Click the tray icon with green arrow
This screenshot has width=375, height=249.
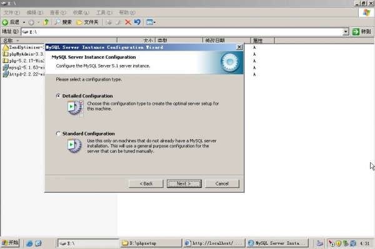[331, 243]
